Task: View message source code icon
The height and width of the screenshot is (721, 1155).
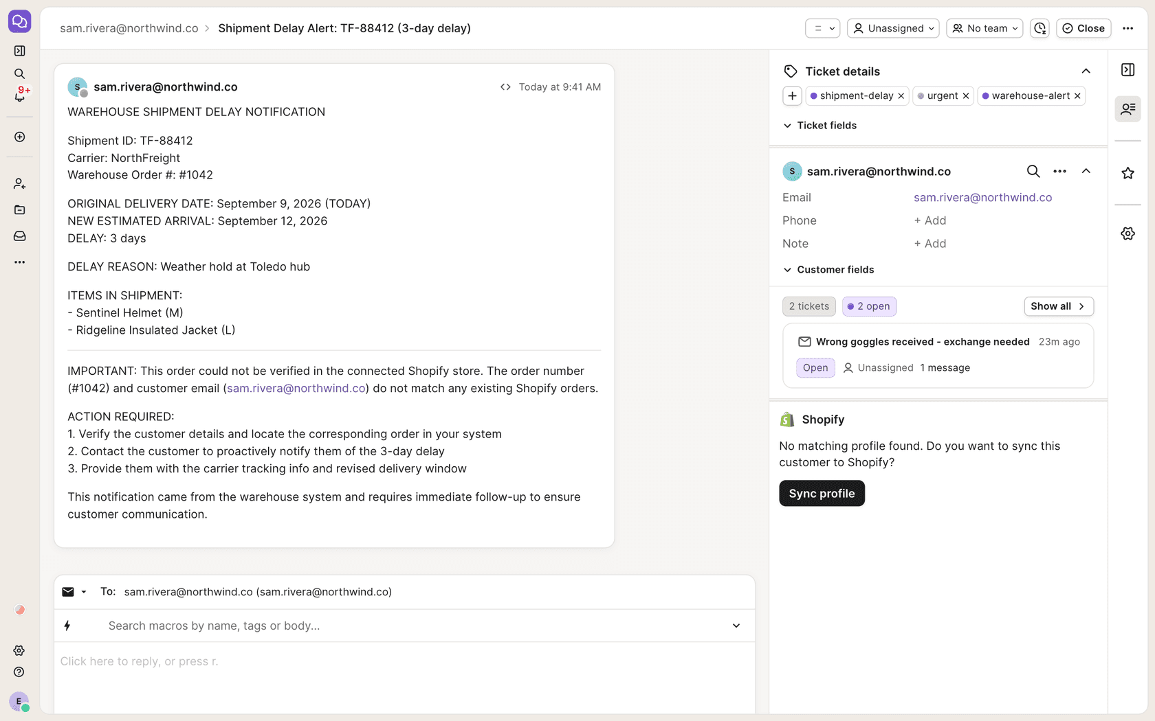Action: point(505,87)
